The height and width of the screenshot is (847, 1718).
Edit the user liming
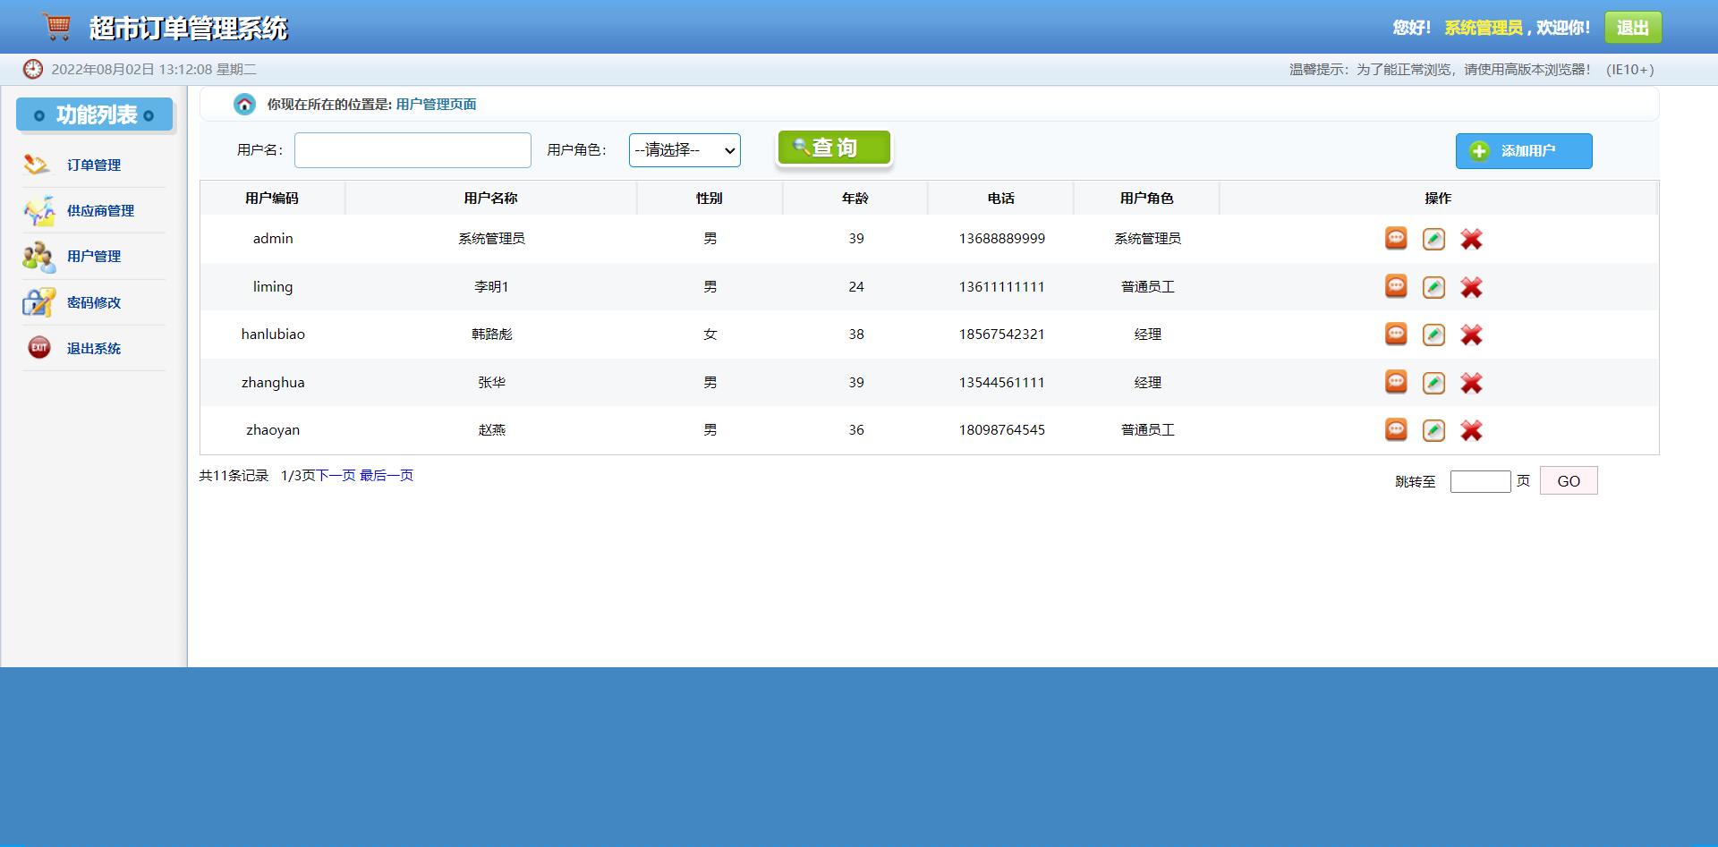(1433, 287)
